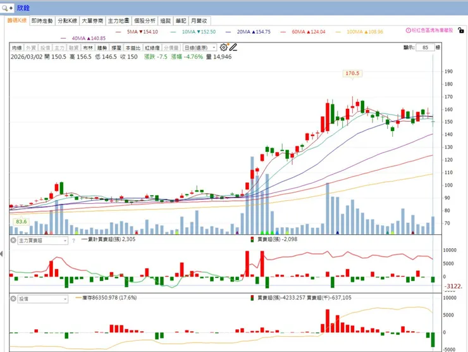Open the 組股 tab
468x352 pixels.
tap(165, 21)
